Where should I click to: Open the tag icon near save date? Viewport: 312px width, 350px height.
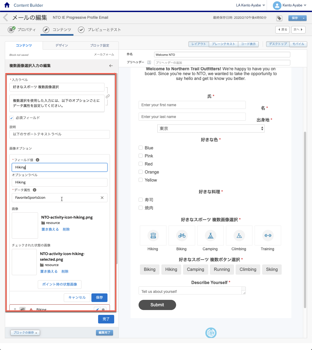point(279,18)
